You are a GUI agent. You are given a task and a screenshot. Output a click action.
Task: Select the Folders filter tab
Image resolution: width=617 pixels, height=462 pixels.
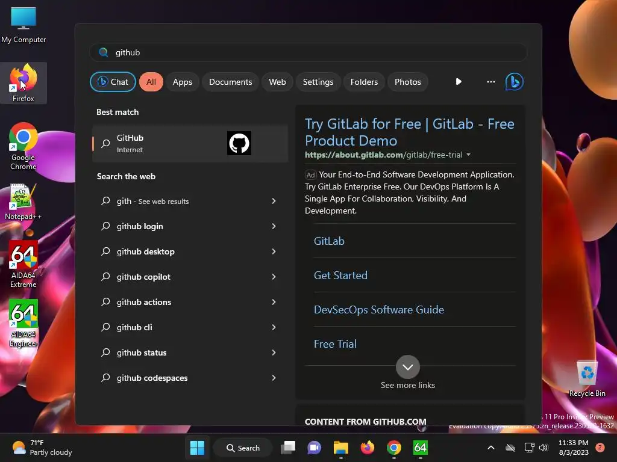(x=364, y=82)
